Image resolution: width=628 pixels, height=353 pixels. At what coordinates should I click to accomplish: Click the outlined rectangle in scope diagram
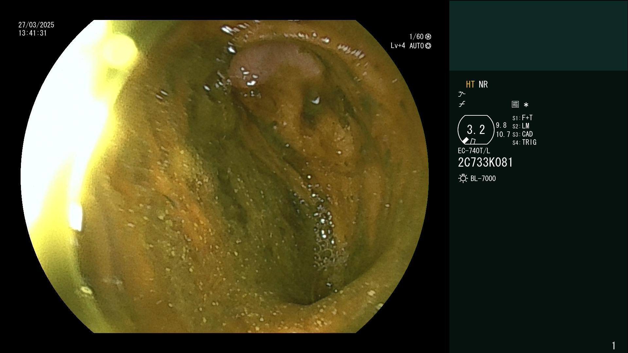point(473,141)
